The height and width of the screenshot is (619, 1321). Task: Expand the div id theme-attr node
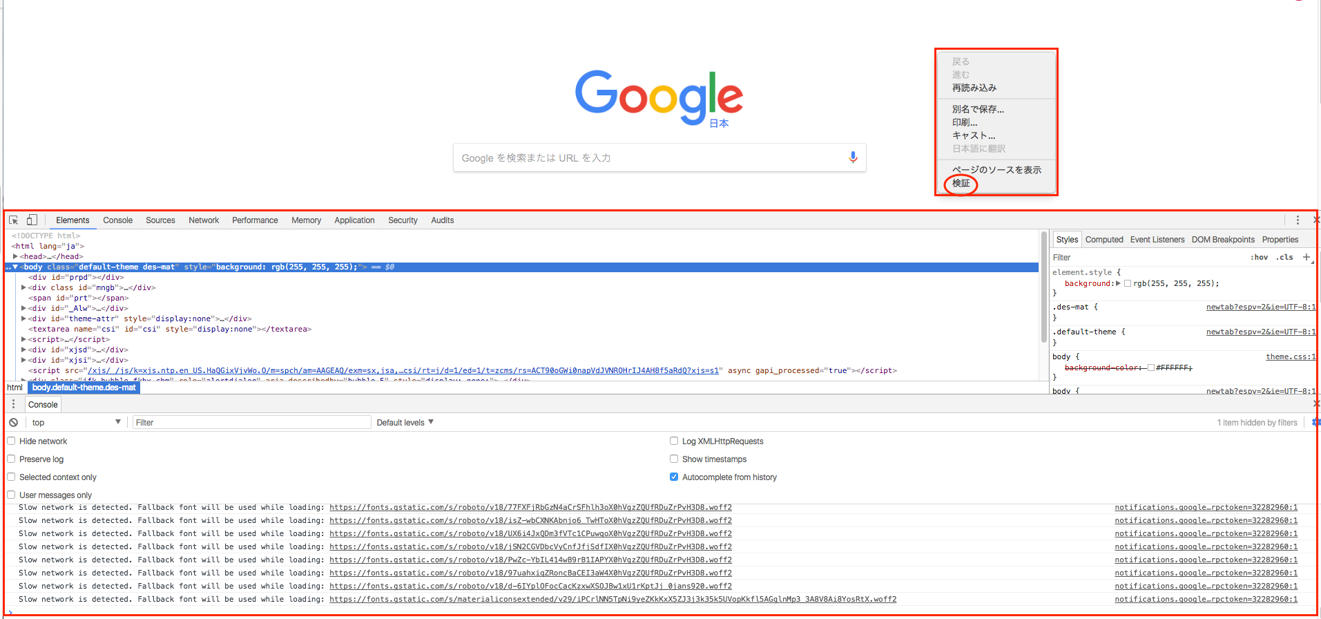(x=23, y=318)
